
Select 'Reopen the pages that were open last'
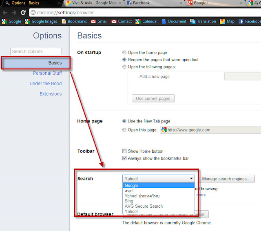pyautogui.click(x=124, y=60)
